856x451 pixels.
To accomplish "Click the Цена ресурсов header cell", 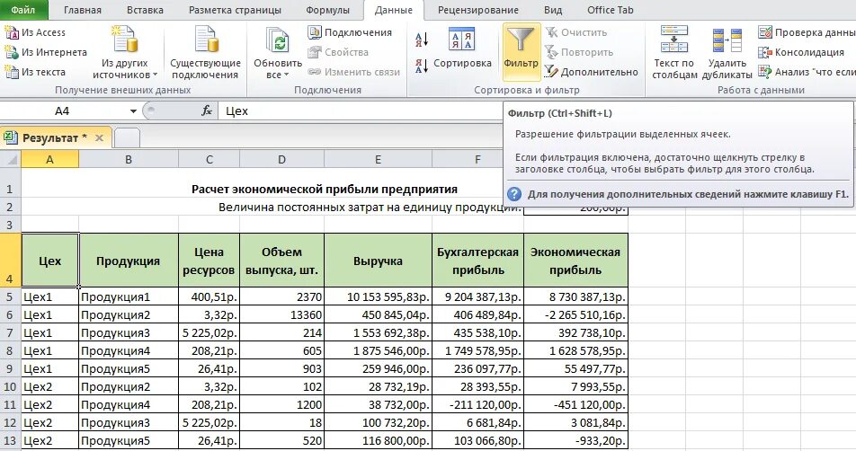I will tap(210, 261).
